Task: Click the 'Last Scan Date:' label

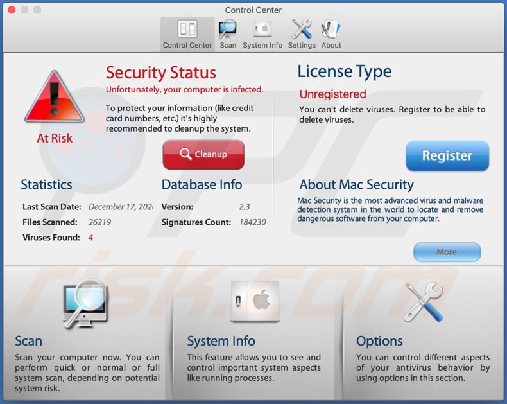Action: 52,207
